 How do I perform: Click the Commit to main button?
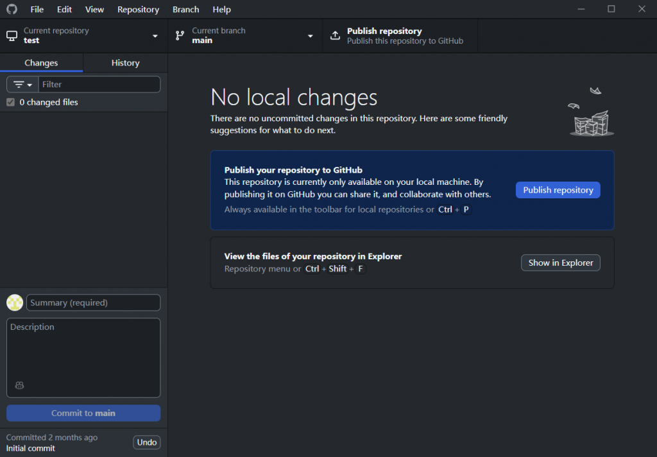[x=83, y=413]
